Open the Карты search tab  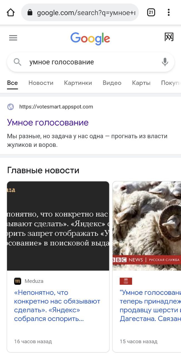pos(141,83)
